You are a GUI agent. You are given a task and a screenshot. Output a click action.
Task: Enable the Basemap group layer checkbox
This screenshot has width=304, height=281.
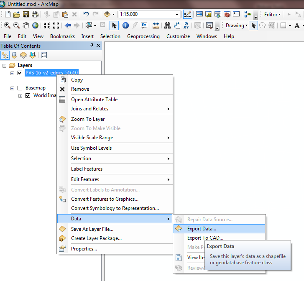point(20,88)
